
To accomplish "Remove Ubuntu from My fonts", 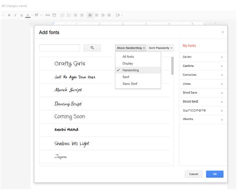I will tap(222, 120).
